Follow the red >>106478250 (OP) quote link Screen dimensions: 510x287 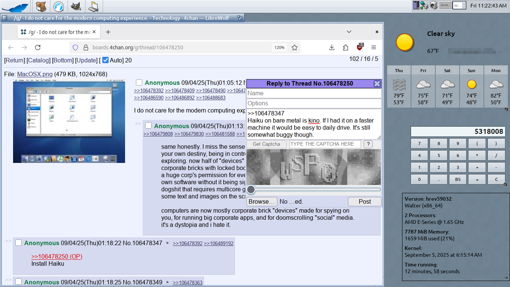(x=57, y=256)
